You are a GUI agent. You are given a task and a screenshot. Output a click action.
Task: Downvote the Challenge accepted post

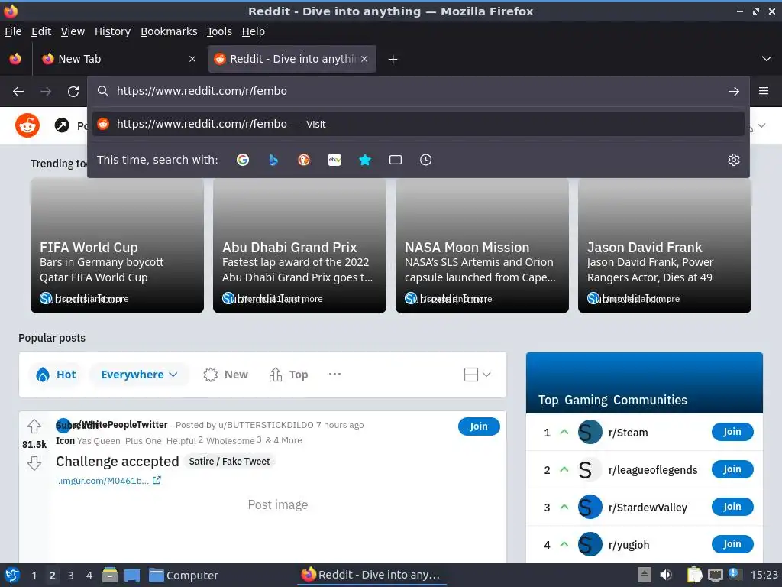pos(34,463)
